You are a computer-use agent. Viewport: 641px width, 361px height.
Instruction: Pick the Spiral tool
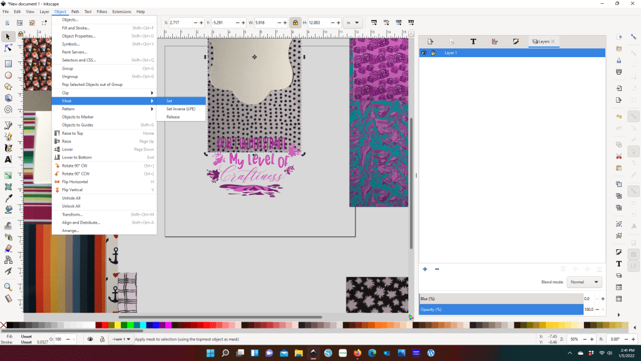[8, 109]
